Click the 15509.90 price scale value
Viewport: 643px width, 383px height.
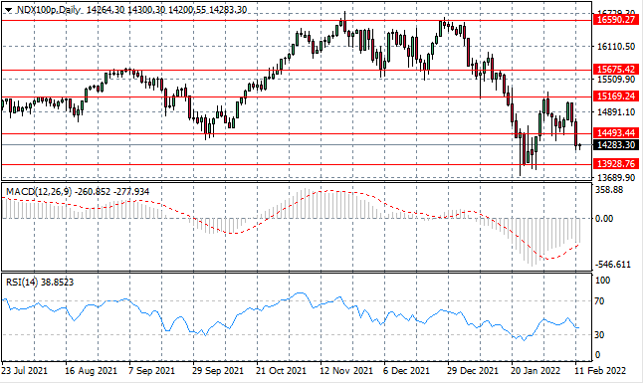(x=616, y=79)
